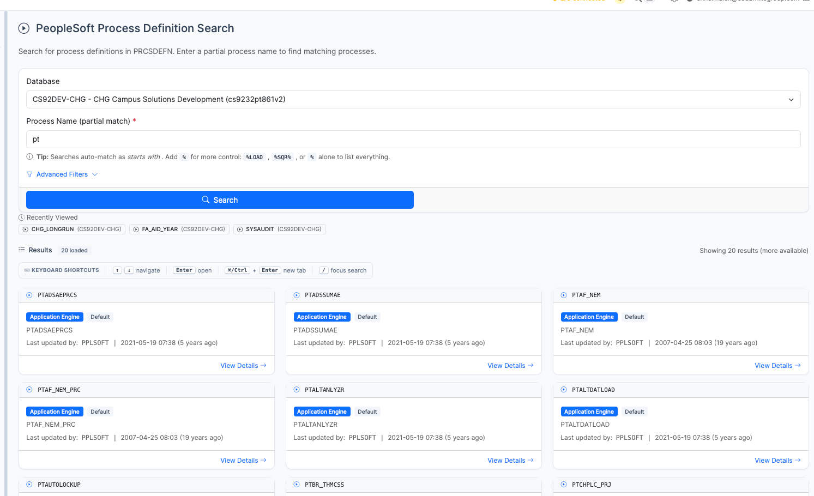Click the %LOAD example code tag
814x496 pixels.
(255, 158)
